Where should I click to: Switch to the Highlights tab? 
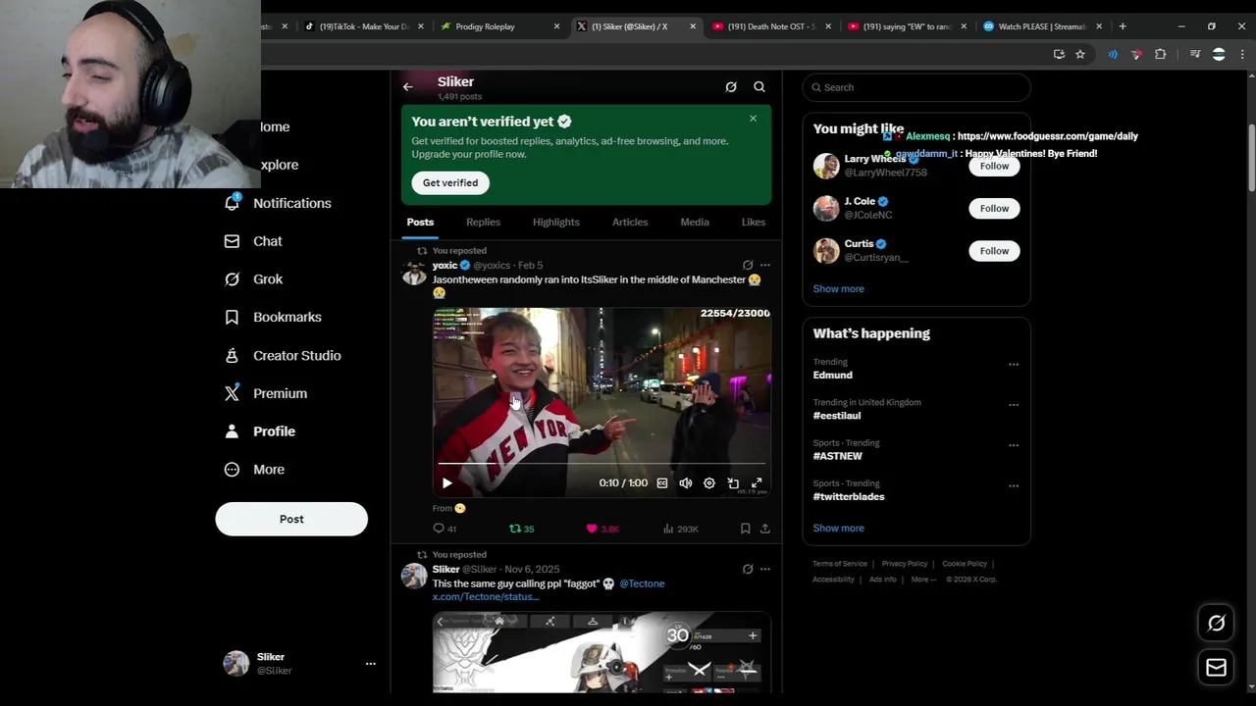(x=556, y=222)
